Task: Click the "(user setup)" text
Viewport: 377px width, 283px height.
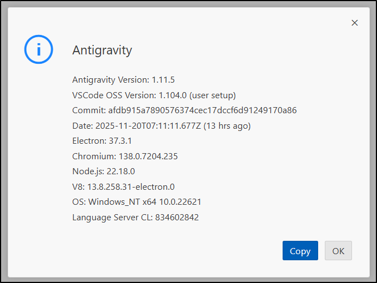Action: [x=213, y=95]
